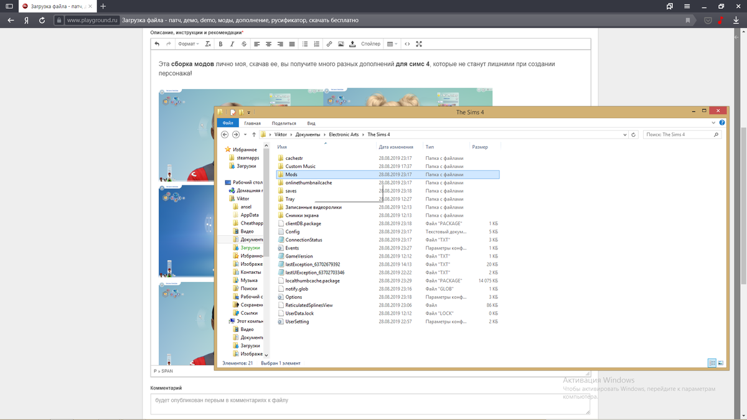Justify text in the editor toolbar
This screenshot has height=420, width=747.
291,44
